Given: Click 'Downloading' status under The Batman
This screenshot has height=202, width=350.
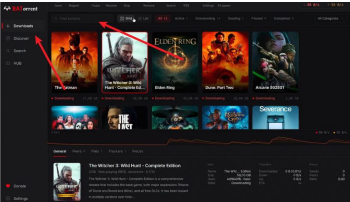Looking at the screenshot, I should coord(64,98).
